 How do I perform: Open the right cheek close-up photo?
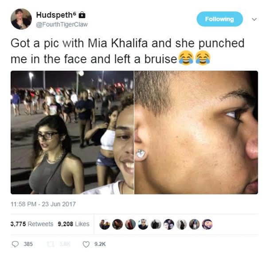pyautogui.click(x=196, y=132)
